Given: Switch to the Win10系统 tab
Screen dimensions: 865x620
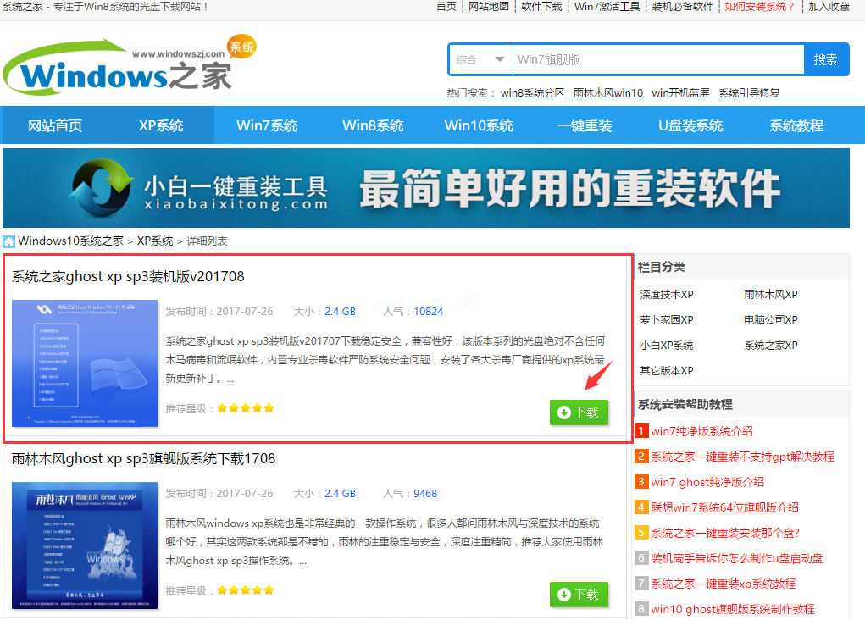Looking at the screenshot, I should [478, 125].
